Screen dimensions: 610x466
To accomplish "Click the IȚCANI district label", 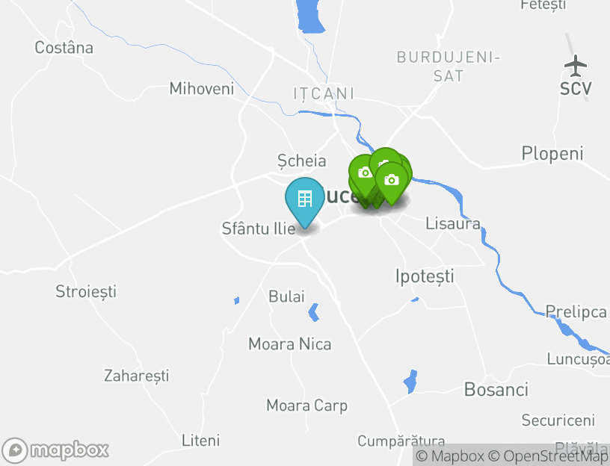I will point(324,94).
